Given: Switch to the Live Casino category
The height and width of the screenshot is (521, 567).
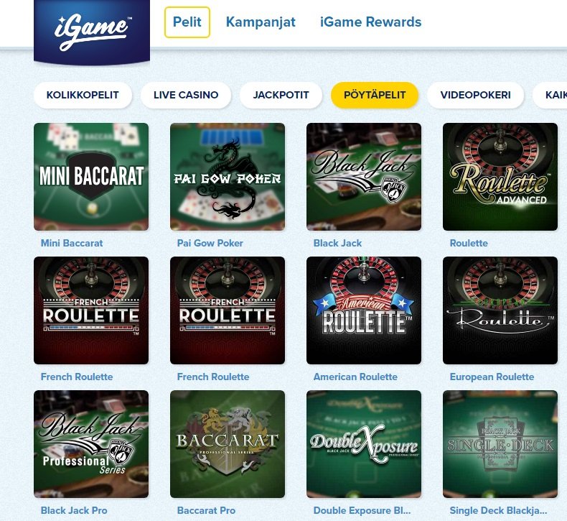Looking at the screenshot, I should point(186,95).
